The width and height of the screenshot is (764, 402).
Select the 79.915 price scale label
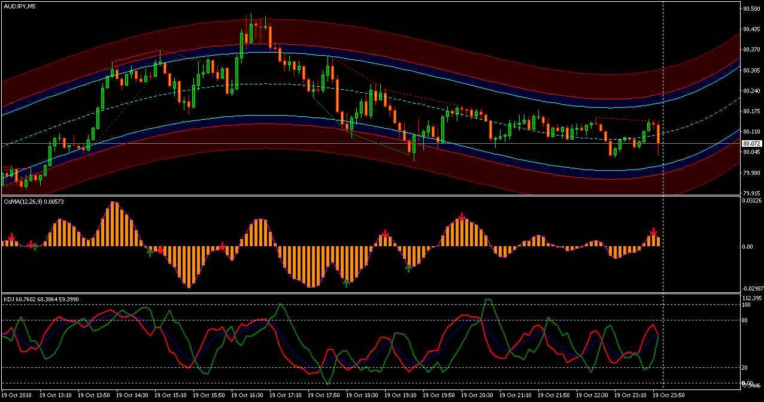[x=751, y=194]
